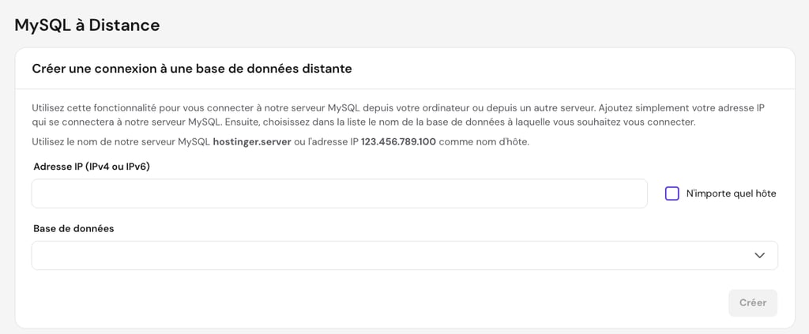Click the Adresse IP input field
Screen dimensions: 809x334
340,193
